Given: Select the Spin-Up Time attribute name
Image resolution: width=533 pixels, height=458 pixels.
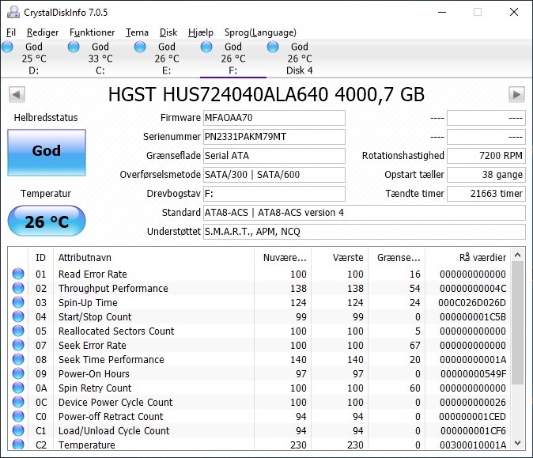Looking at the screenshot, I should click(x=88, y=303).
